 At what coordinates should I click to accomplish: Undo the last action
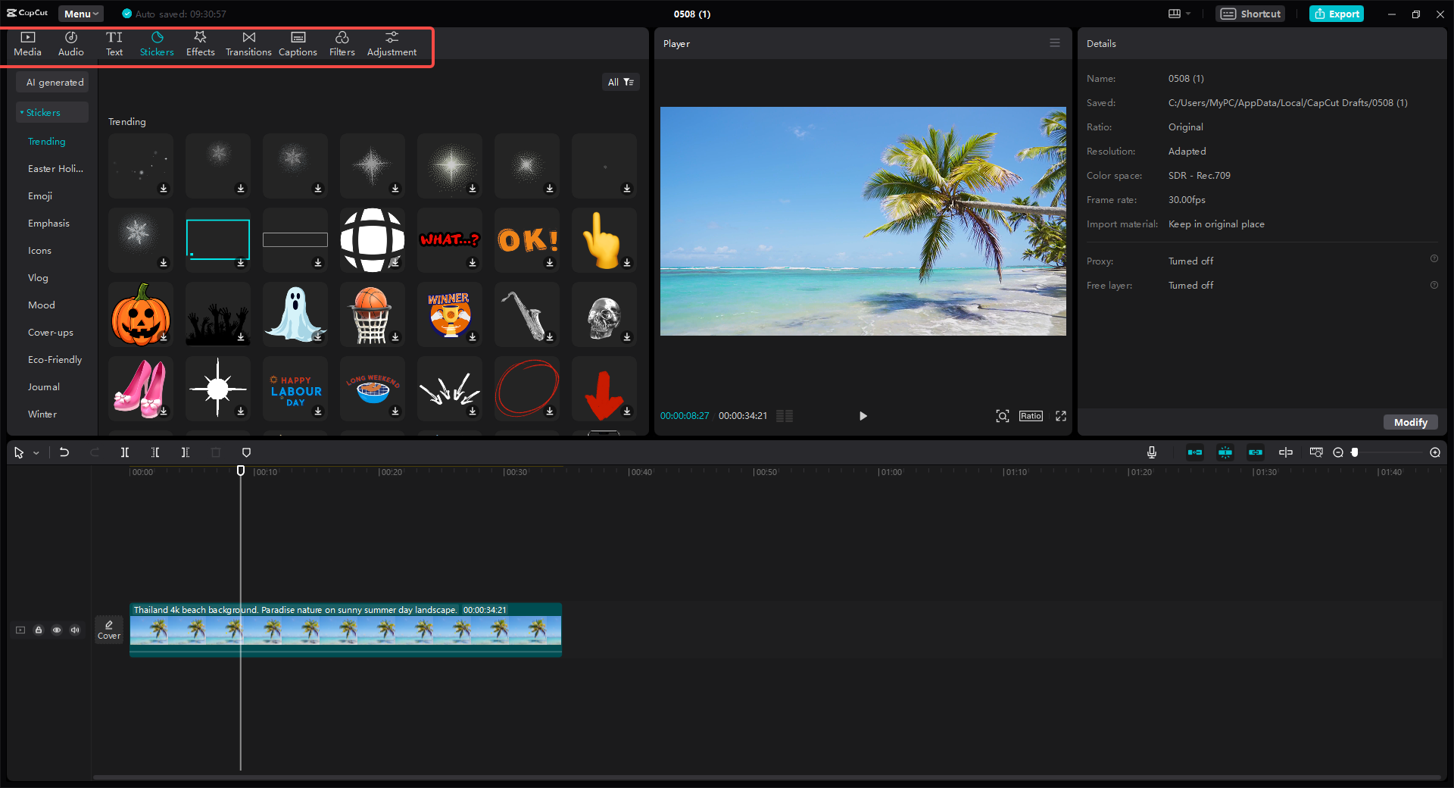[x=64, y=452]
